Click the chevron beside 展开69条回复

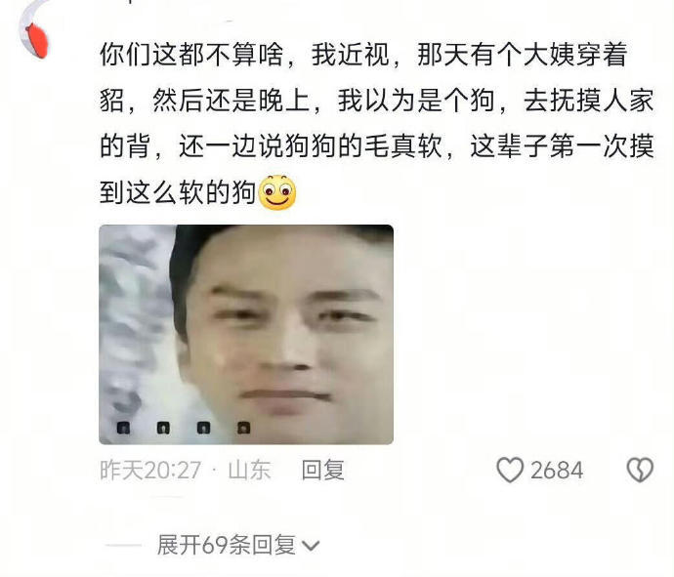coord(311,546)
